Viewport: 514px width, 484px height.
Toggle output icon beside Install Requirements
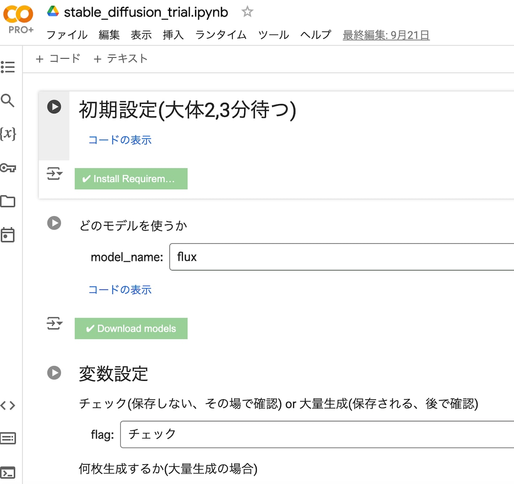pyautogui.click(x=54, y=173)
